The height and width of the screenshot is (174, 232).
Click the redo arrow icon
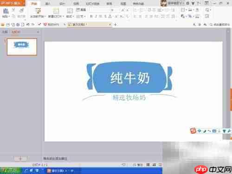click(33, 25)
